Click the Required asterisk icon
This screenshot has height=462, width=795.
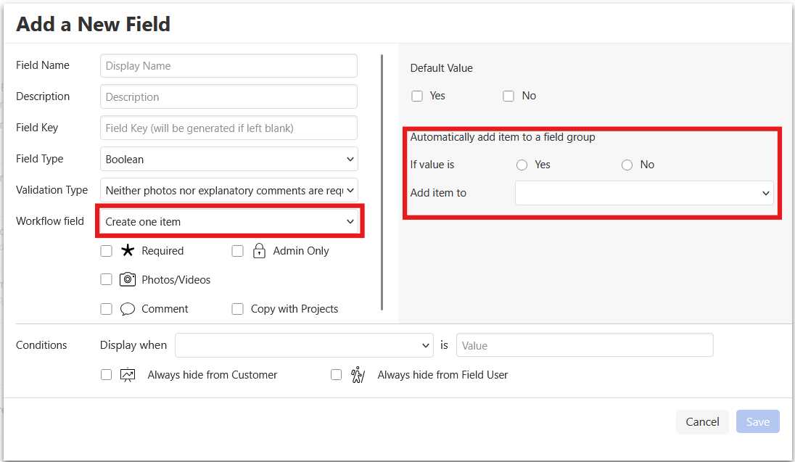pos(128,251)
